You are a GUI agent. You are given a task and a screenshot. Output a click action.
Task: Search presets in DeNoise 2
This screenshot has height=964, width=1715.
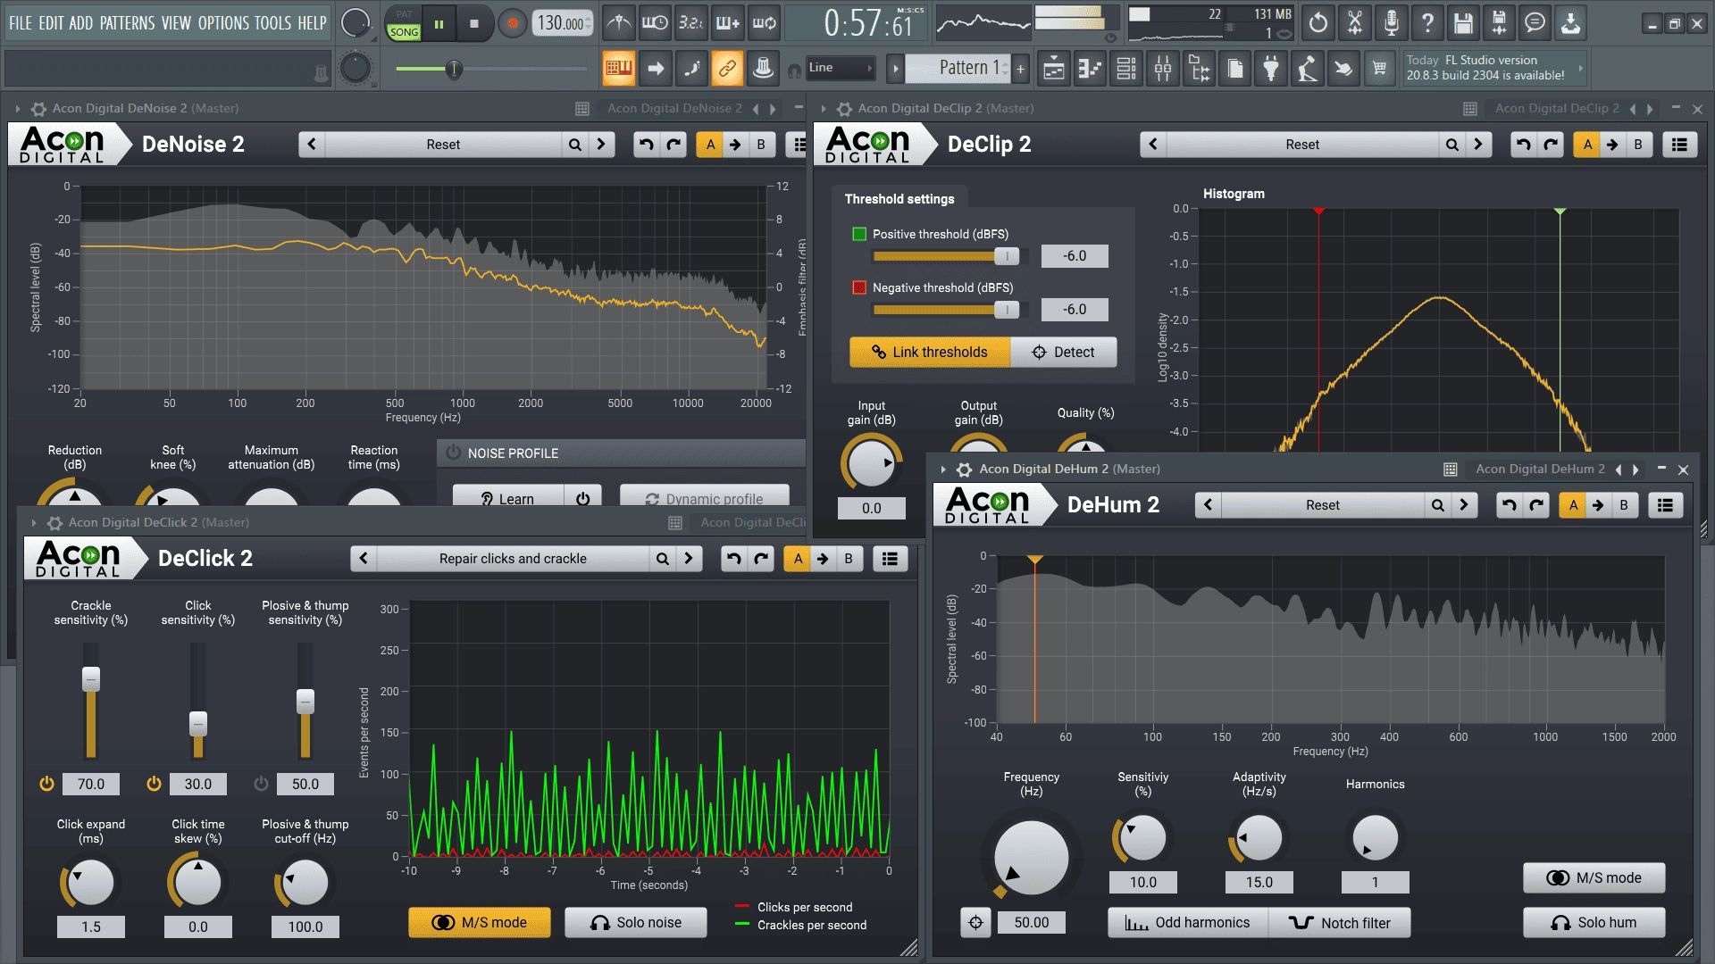575,145
